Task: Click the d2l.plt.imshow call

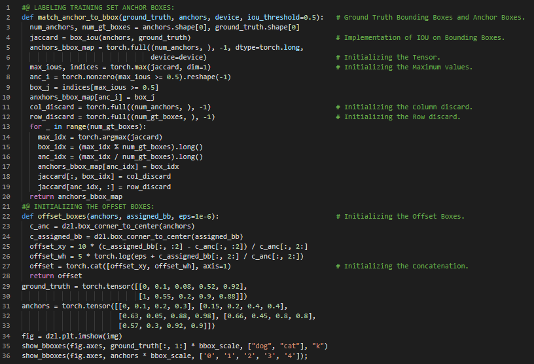Action: coord(73,335)
